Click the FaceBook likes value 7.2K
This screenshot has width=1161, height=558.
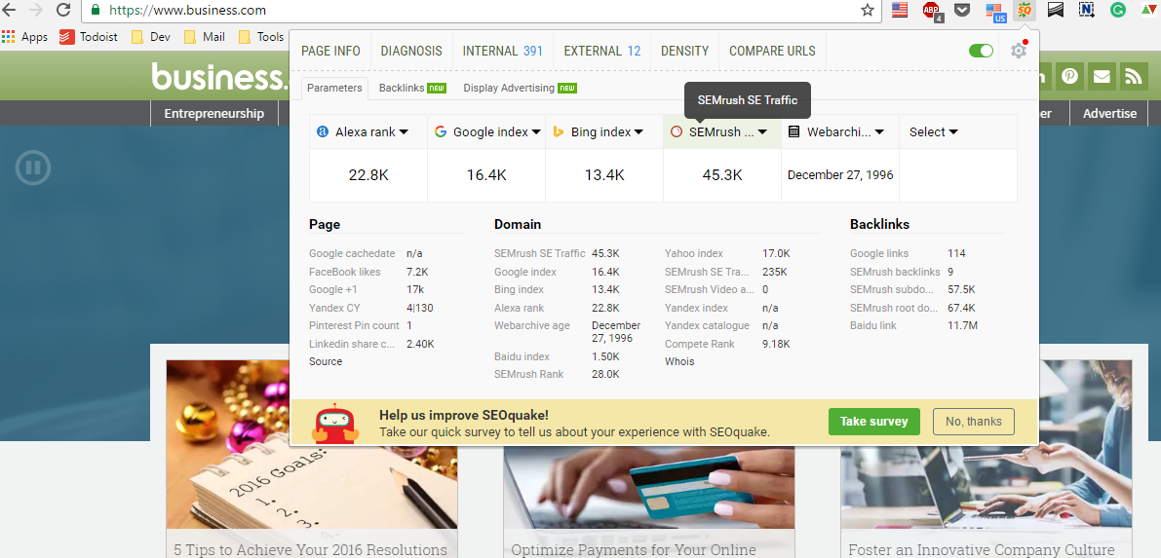417,272
